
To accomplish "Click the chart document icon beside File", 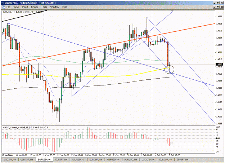I will click(3, 7).
